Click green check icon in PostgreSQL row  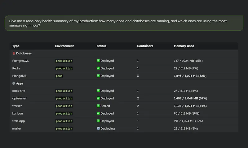[98, 61]
